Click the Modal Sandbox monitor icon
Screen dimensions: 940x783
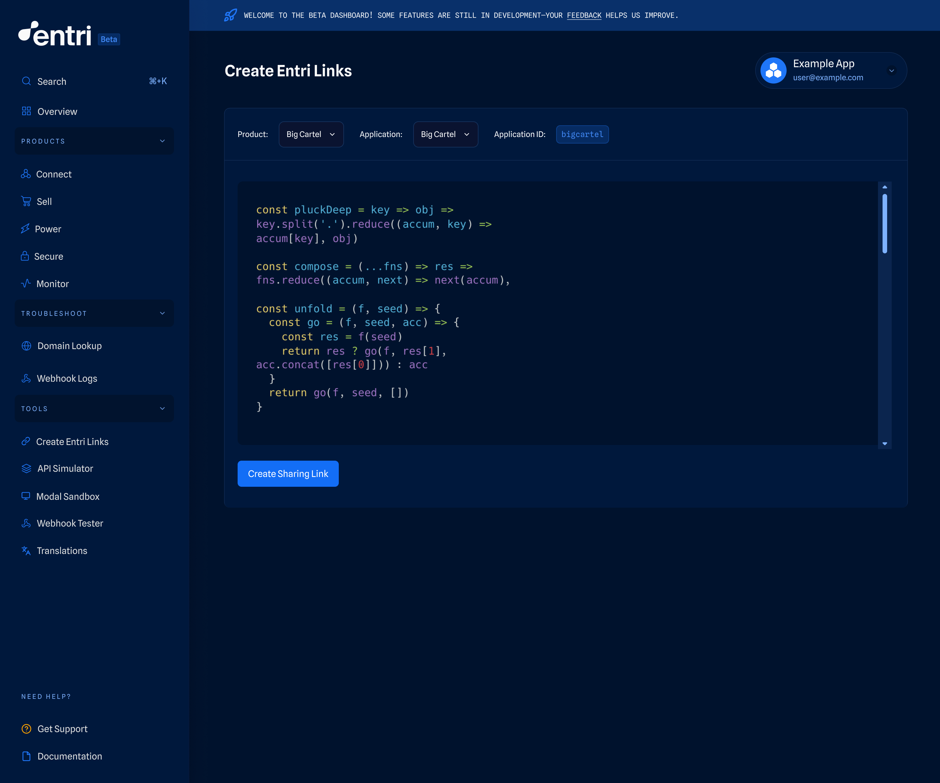click(x=26, y=496)
